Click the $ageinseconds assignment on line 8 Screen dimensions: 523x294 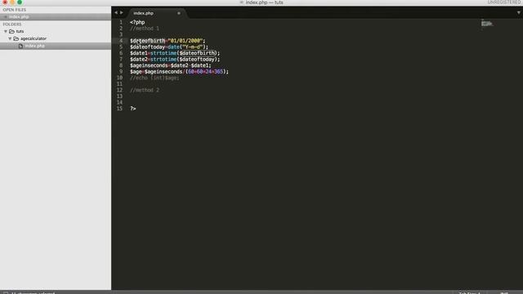click(x=171, y=65)
